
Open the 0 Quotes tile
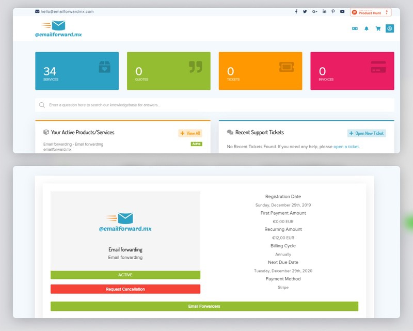click(169, 71)
